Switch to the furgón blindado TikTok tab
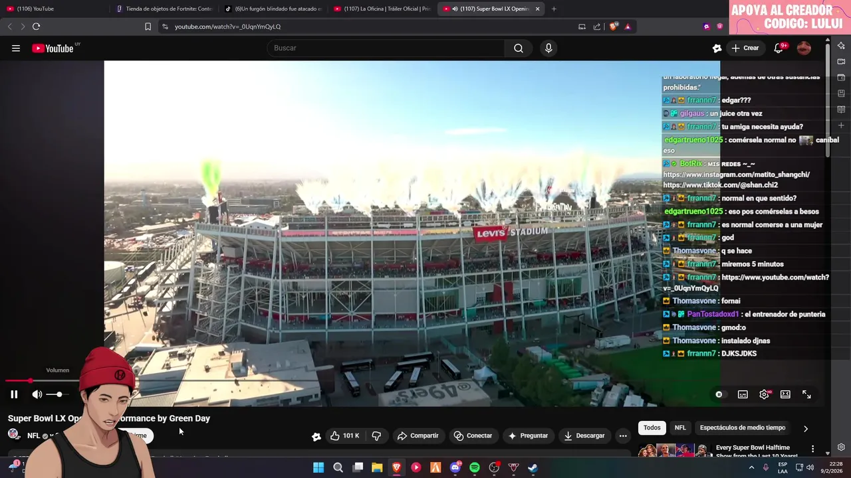The width and height of the screenshot is (851, 478). (273, 9)
